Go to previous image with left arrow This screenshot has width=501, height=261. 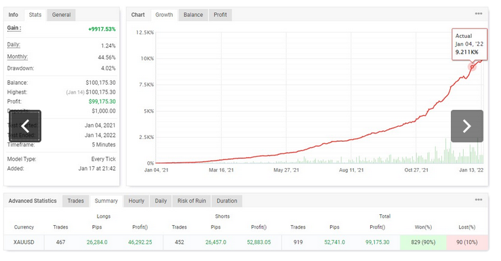(25, 126)
